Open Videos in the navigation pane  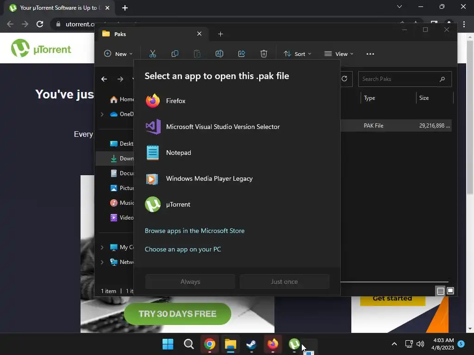coord(122,218)
